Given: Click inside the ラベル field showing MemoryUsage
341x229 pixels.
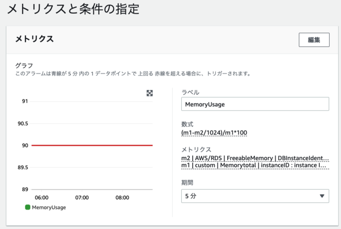Looking at the screenshot, I should tap(255, 104).
